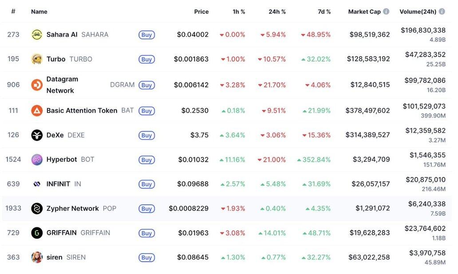Screen dimensions: 458x274
Task: Open the INFINIT coin page link
Action: pos(58,184)
